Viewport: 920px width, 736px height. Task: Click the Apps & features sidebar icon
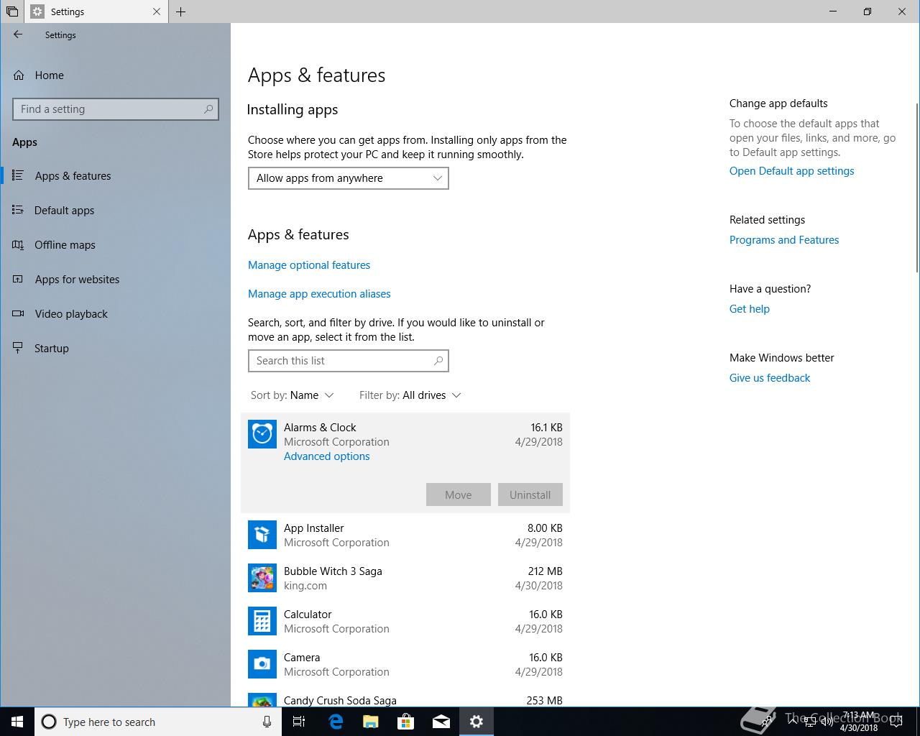click(18, 175)
